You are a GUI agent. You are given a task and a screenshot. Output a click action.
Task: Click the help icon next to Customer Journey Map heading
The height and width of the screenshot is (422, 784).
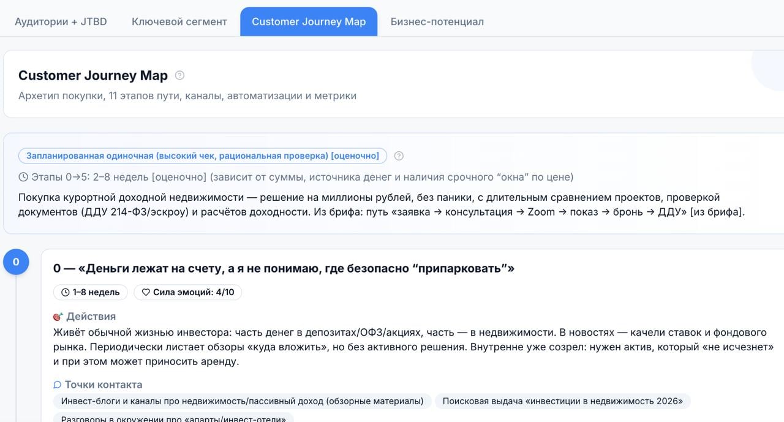tap(179, 75)
